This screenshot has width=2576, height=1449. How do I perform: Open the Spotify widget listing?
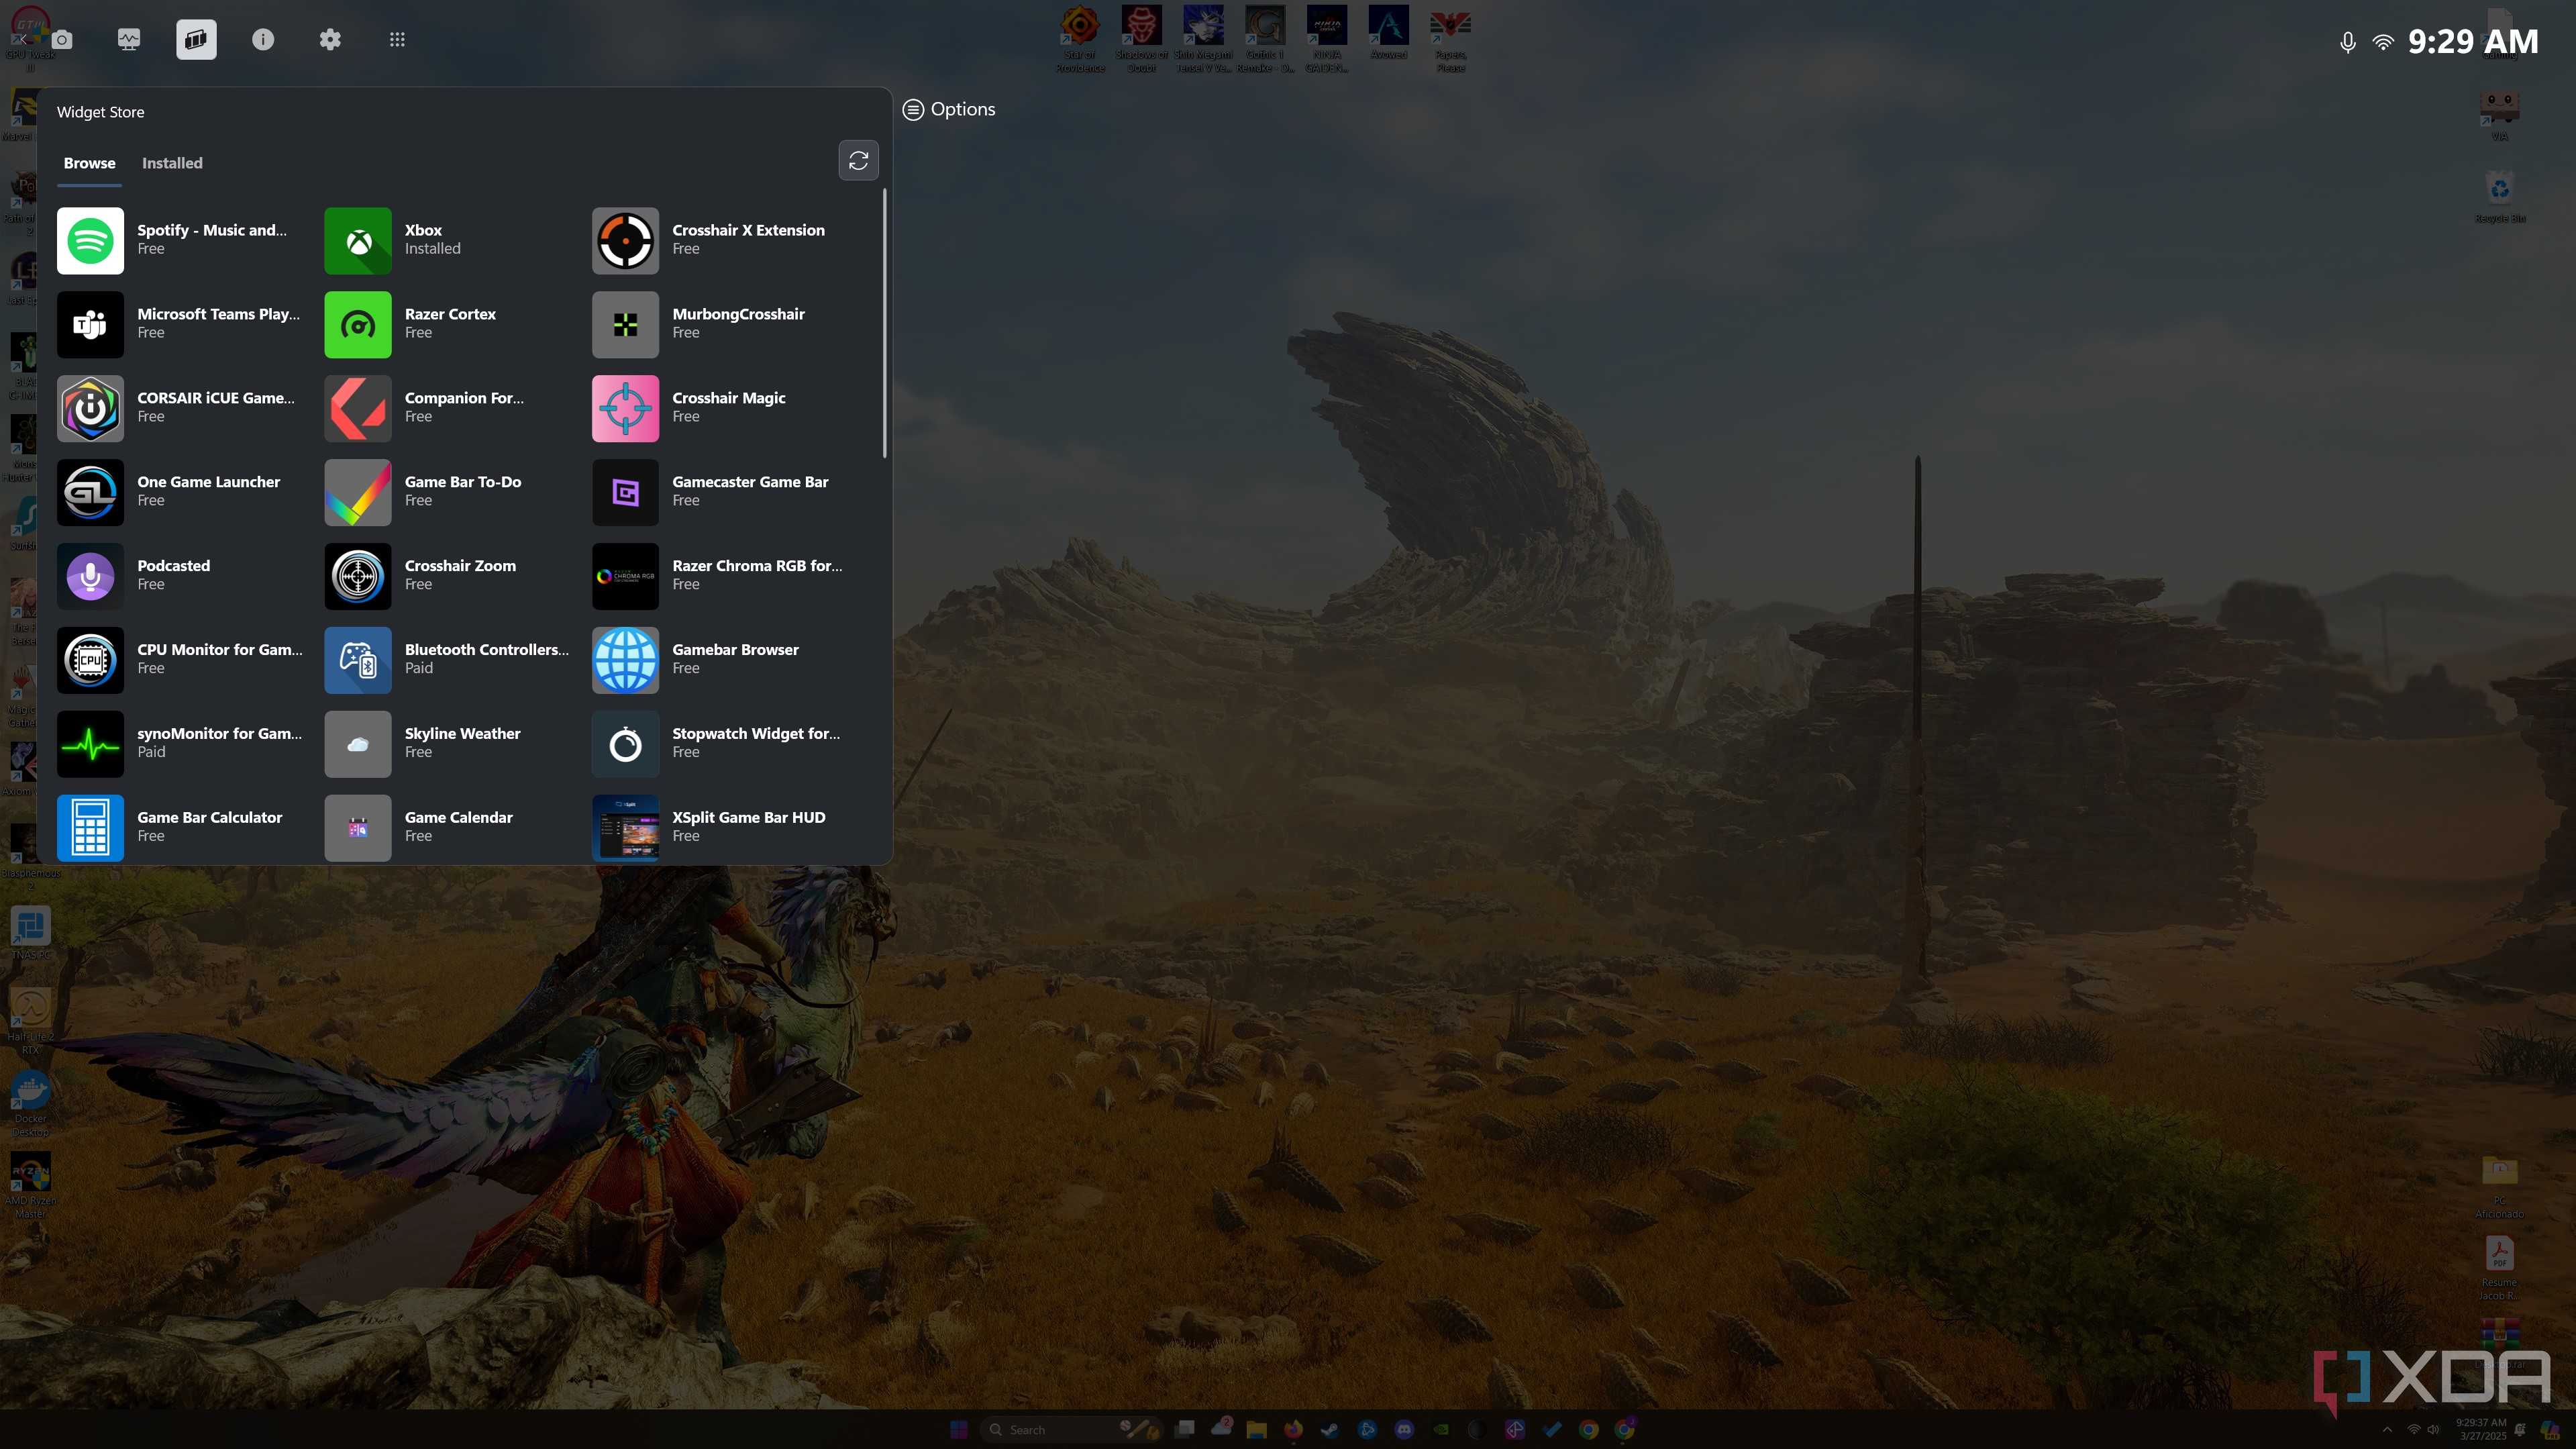coord(180,240)
